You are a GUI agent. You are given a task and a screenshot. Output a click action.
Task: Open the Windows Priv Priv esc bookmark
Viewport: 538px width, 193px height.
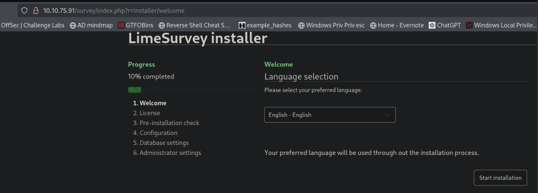click(x=331, y=25)
